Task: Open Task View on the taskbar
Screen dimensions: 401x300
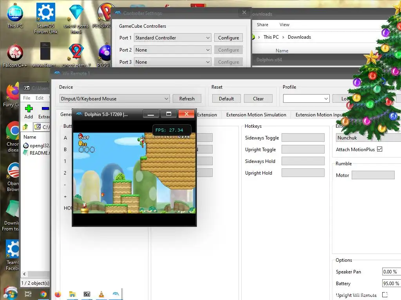Action: coord(28,294)
